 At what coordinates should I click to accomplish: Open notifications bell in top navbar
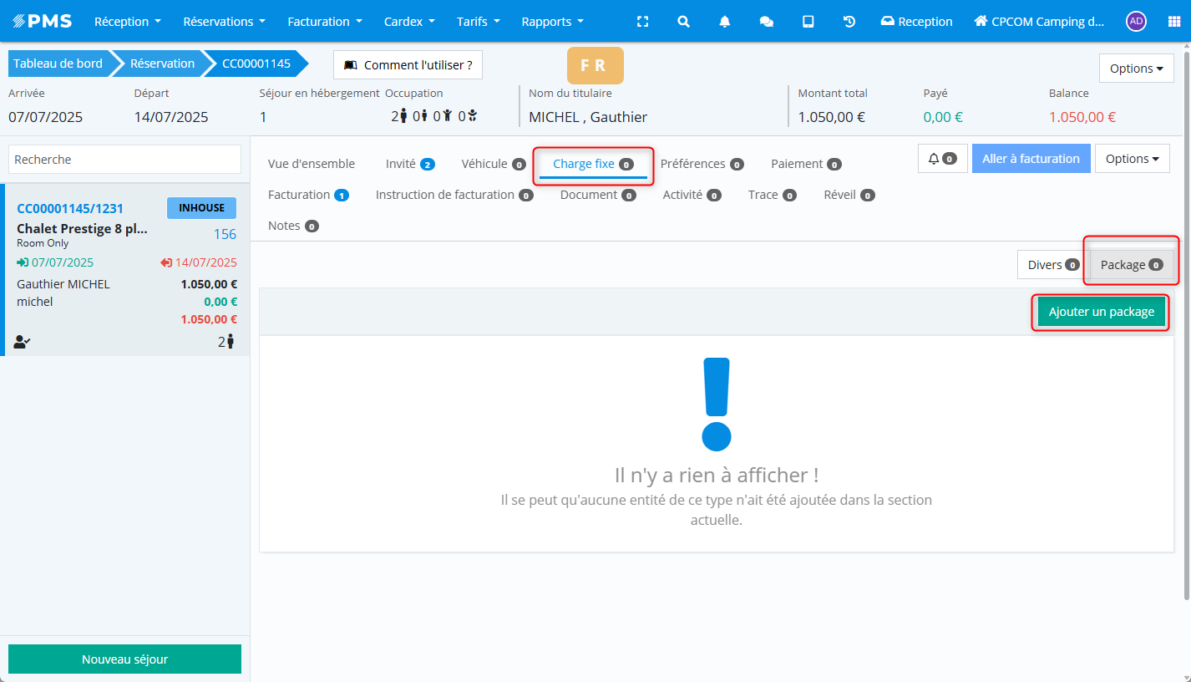(725, 22)
